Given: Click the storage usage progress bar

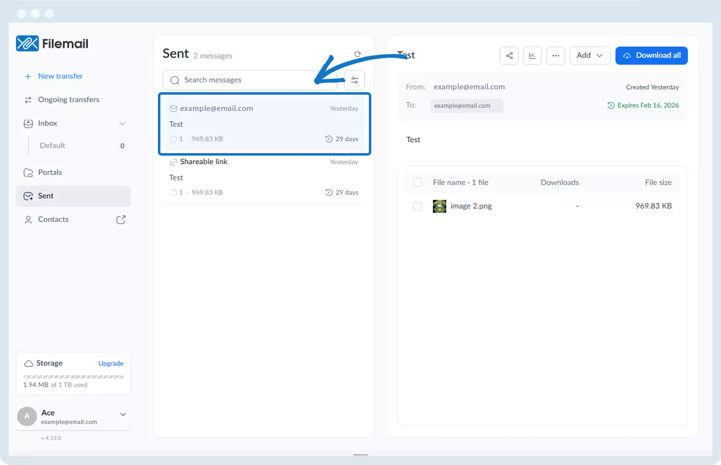Looking at the screenshot, I should tap(73, 377).
